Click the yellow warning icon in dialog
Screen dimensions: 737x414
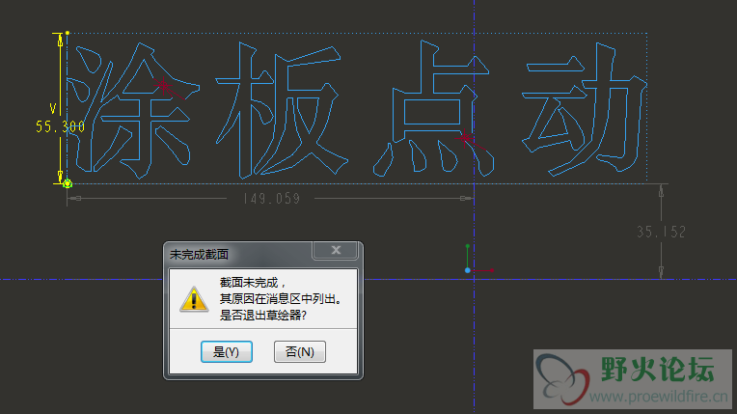[194, 299]
